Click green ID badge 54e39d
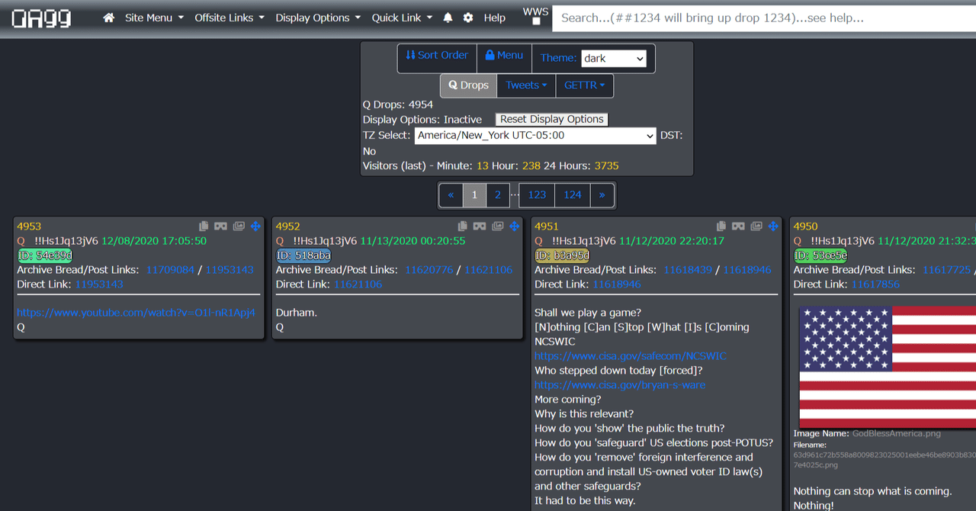 [45, 256]
